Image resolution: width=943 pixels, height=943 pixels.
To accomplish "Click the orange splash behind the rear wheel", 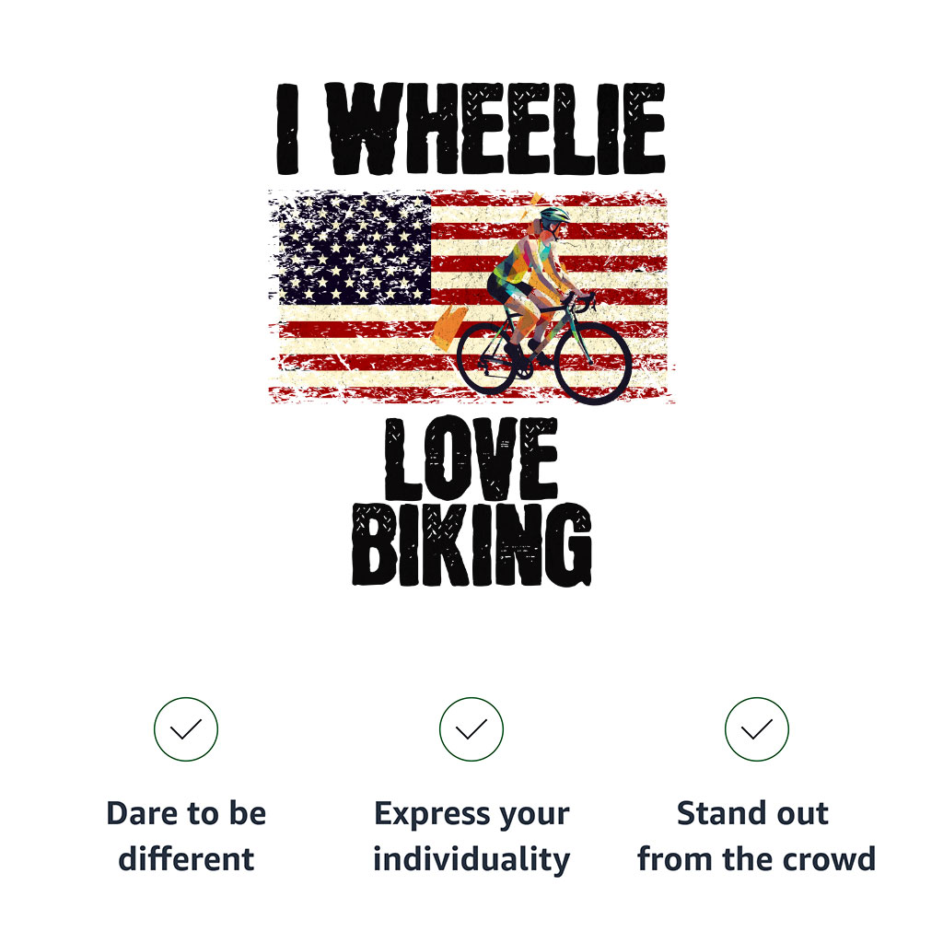I will tap(449, 327).
